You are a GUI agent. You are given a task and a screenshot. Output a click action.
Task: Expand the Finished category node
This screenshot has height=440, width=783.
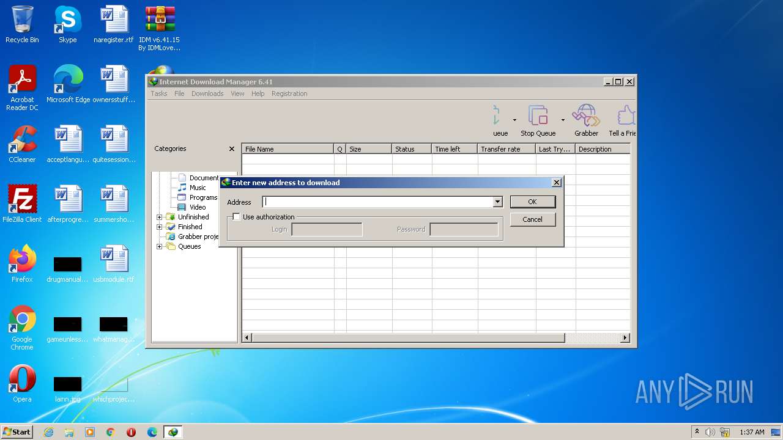pyautogui.click(x=160, y=227)
